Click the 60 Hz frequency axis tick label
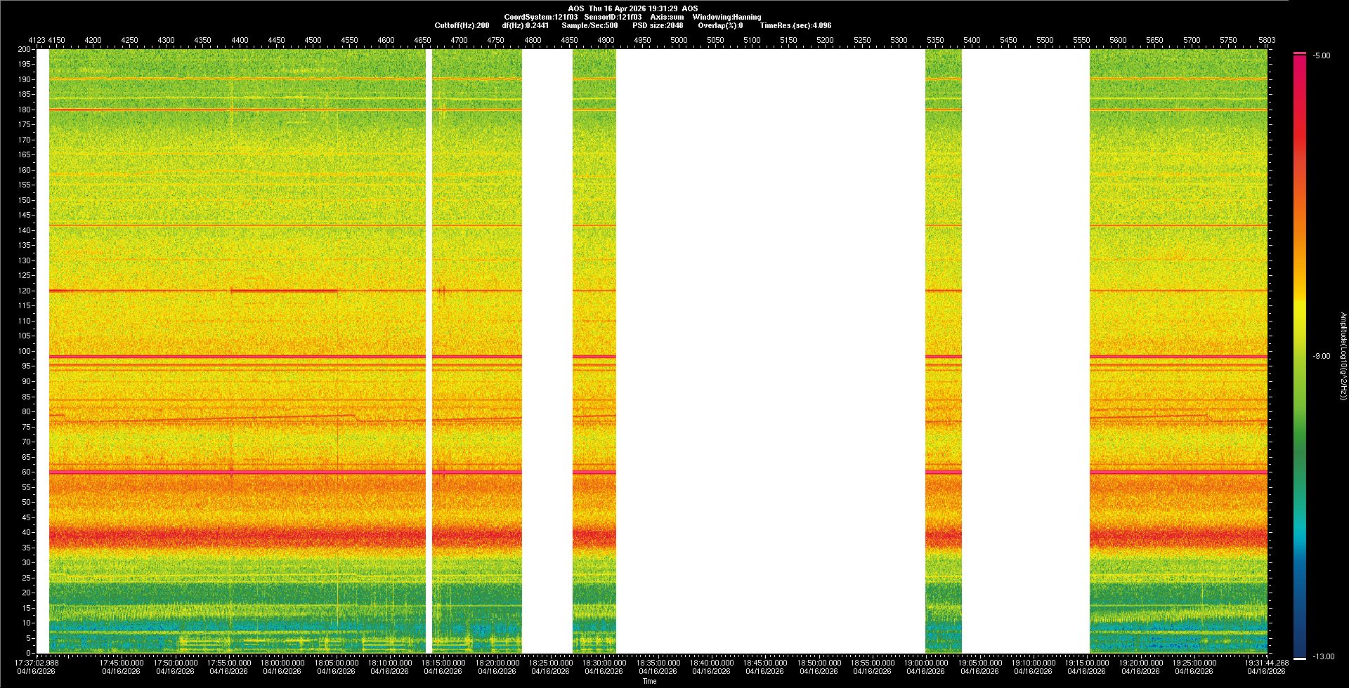Screen dimensions: 1349x688 pyautogui.click(x=26, y=472)
